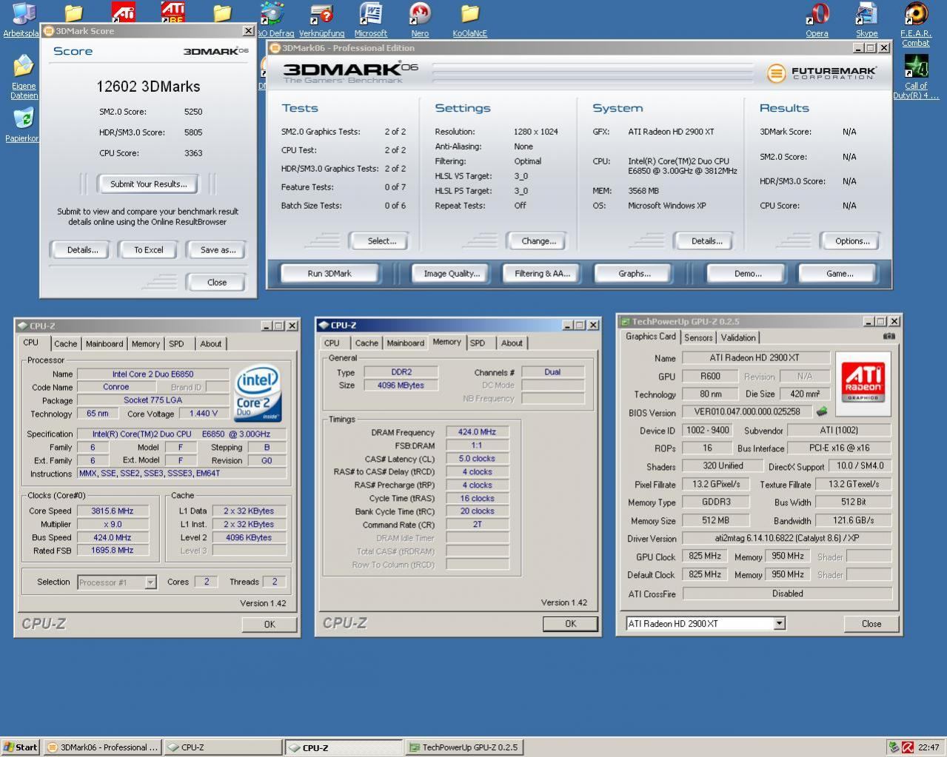
Task: Open the Windows Start menu
Action: pyautogui.click(x=20, y=747)
